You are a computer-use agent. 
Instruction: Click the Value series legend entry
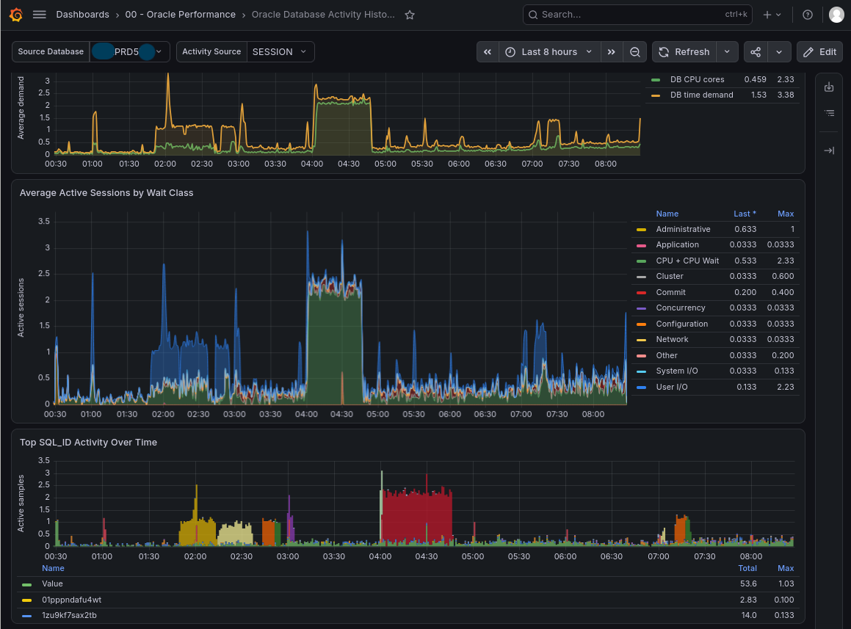coord(52,584)
